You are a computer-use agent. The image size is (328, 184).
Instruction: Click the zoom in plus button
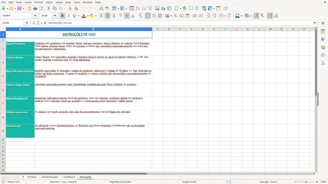[317, 182]
